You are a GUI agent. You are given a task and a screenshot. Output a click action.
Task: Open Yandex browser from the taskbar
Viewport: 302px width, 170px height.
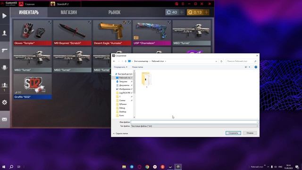pyautogui.click(x=155, y=167)
